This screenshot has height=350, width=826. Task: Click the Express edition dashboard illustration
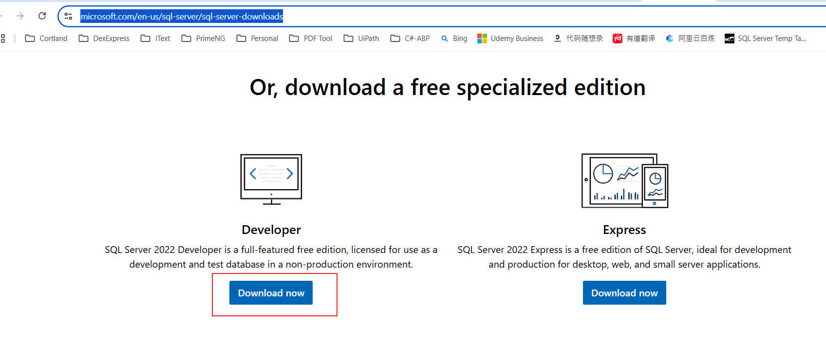[625, 181]
